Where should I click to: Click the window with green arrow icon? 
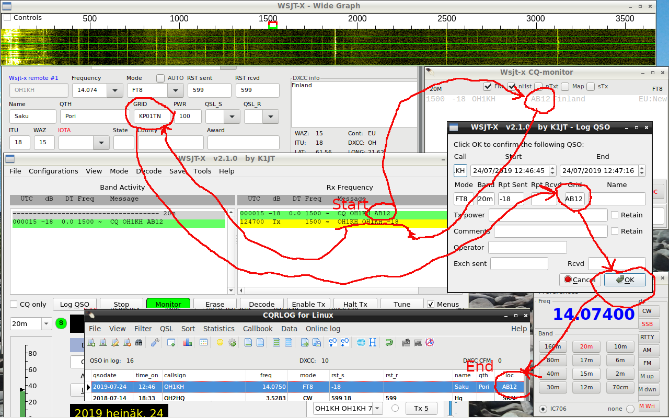pos(171,342)
